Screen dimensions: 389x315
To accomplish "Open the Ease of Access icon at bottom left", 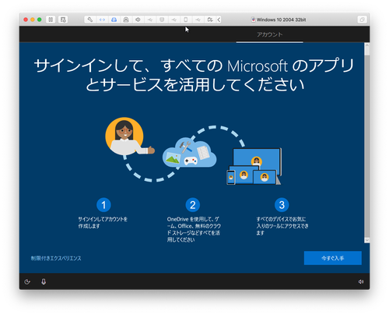I will [x=27, y=281].
